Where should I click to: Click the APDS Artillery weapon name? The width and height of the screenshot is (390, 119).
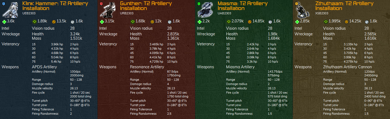click(x=44, y=67)
